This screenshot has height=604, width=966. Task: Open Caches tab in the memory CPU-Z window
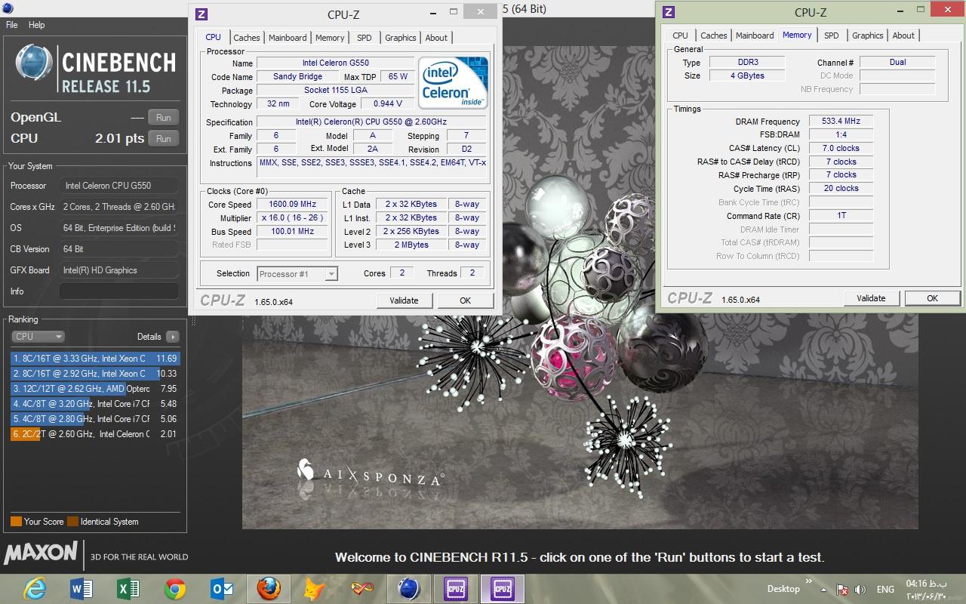click(713, 35)
